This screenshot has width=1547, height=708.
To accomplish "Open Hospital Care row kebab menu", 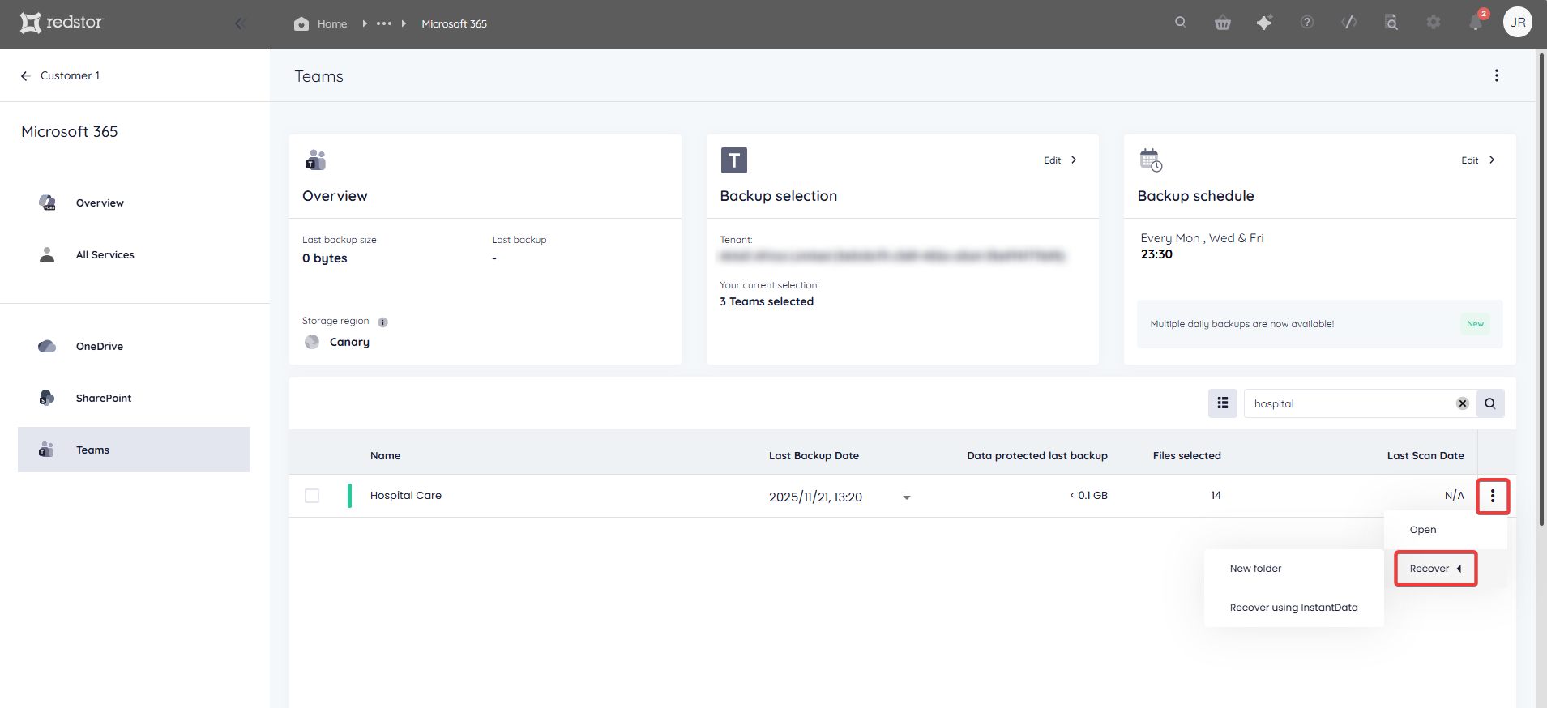I will (1493, 496).
